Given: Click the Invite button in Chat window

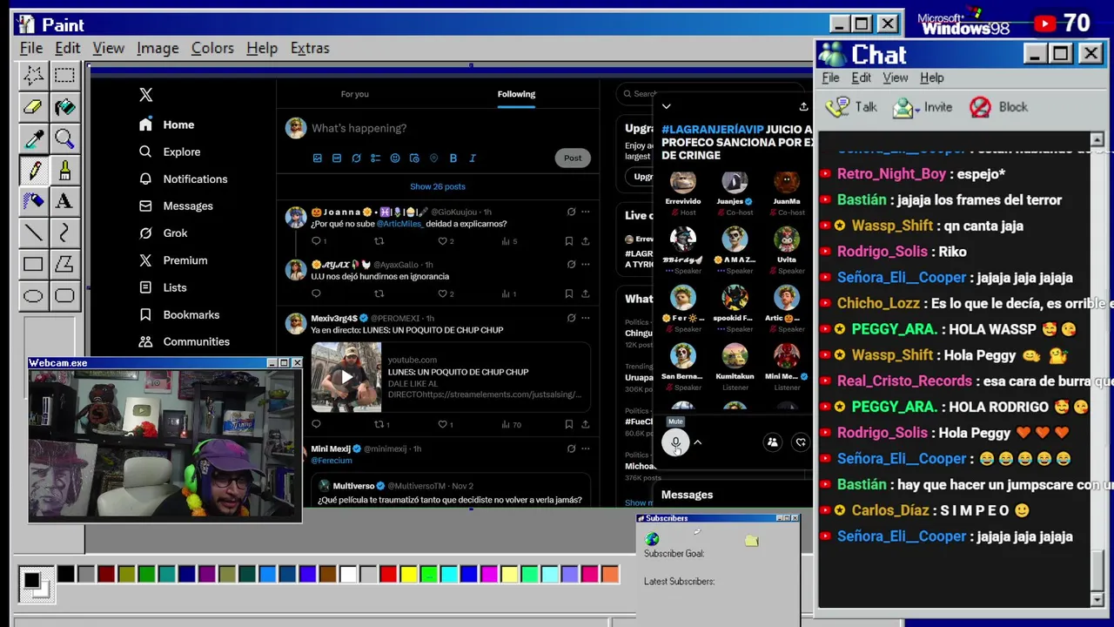Looking at the screenshot, I should point(923,107).
